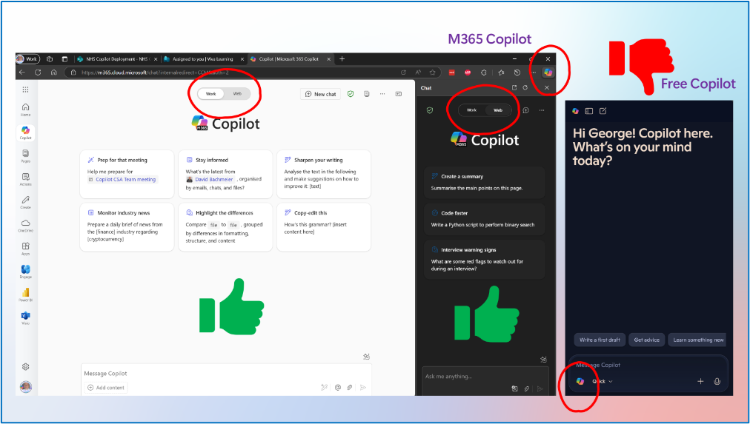The height and width of the screenshot is (424, 750).
Task: Click the Get advice suggestion chip
Action: [647, 340]
